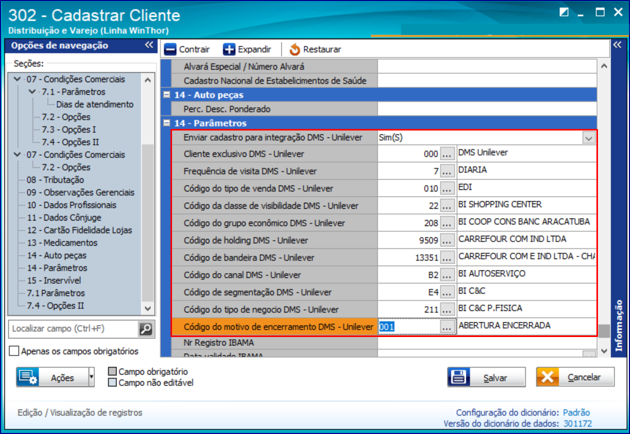The height and width of the screenshot is (434, 630).
Task: Select 13 - Medicamentos section
Action: [62, 243]
